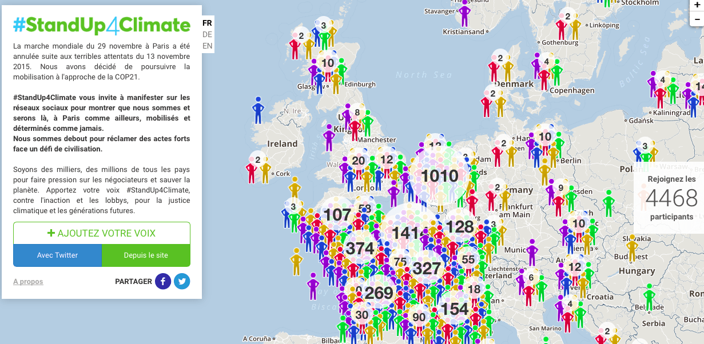Switch language to EN

pos(207,46)
